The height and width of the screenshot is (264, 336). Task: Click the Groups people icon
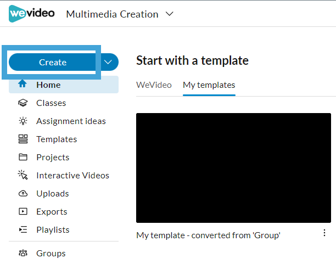tap(23, 253)
